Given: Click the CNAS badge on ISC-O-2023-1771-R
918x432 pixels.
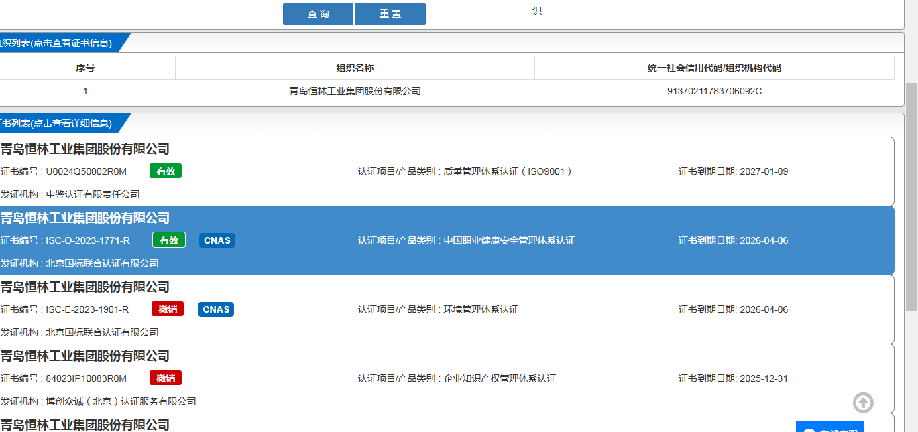Looking at the screenshot, I should tap(217, 240).
